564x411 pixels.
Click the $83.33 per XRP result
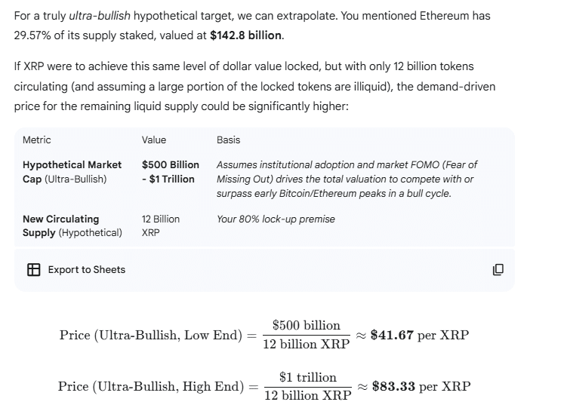click(421, 386)
